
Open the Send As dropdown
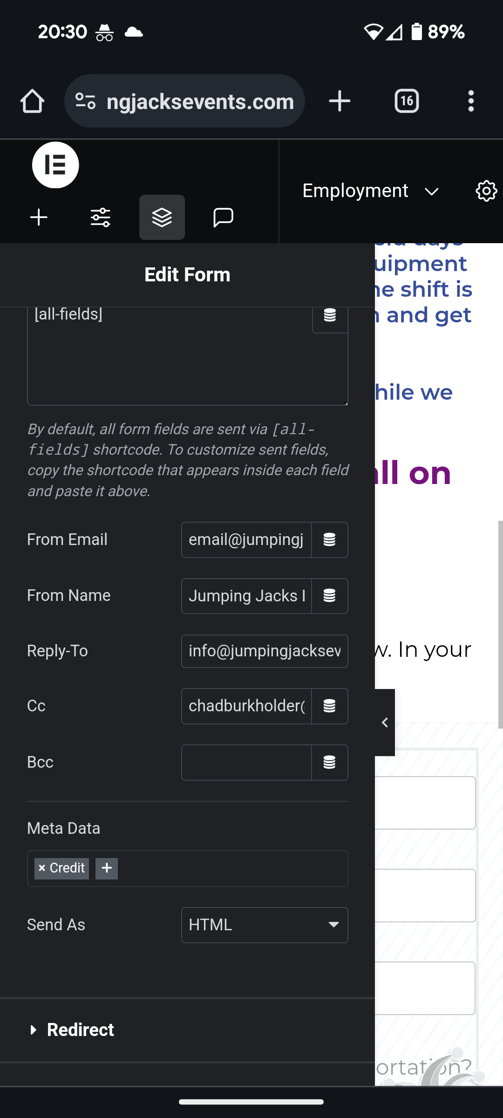coord(264,925)
